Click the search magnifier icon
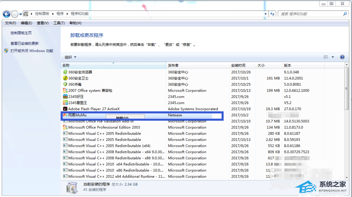Screen dimensions: 352x197 click(345, 14)
